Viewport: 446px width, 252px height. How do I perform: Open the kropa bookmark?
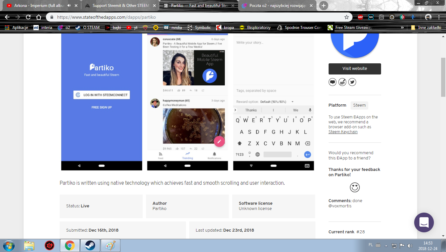(225, 28)
